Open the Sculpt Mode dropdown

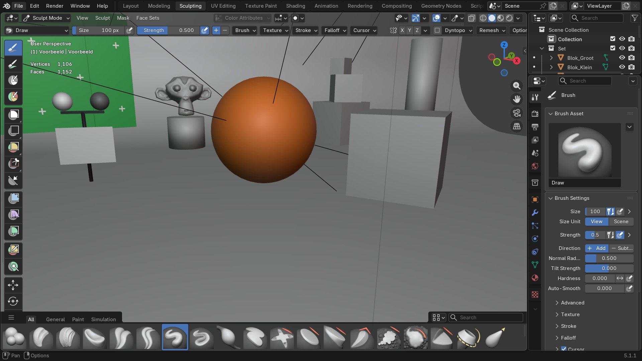click(x=46, y=18)
